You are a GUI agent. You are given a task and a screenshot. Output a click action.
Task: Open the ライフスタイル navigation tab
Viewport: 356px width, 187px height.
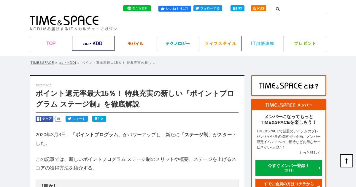pos(220,43)
